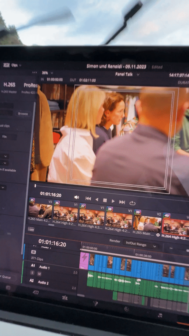Screen dimensions: 189x336
Task: Open first settings dropdown in render panel
Action: (4, 156)
